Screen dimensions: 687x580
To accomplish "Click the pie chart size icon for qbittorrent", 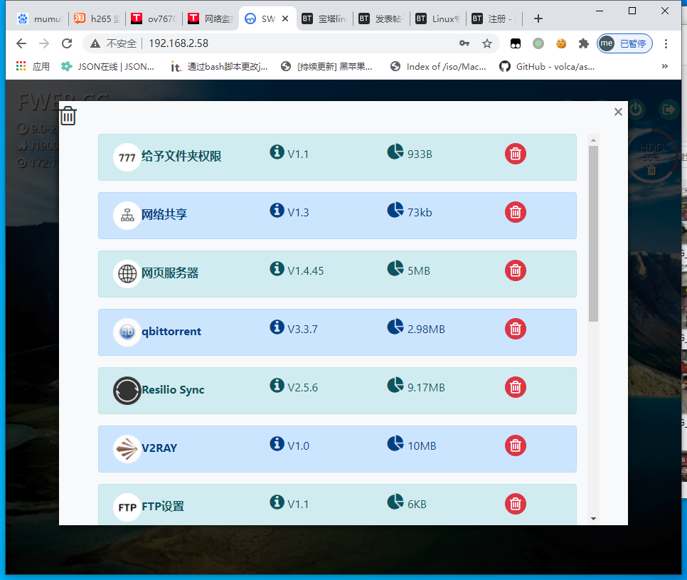I will point(395,327).
